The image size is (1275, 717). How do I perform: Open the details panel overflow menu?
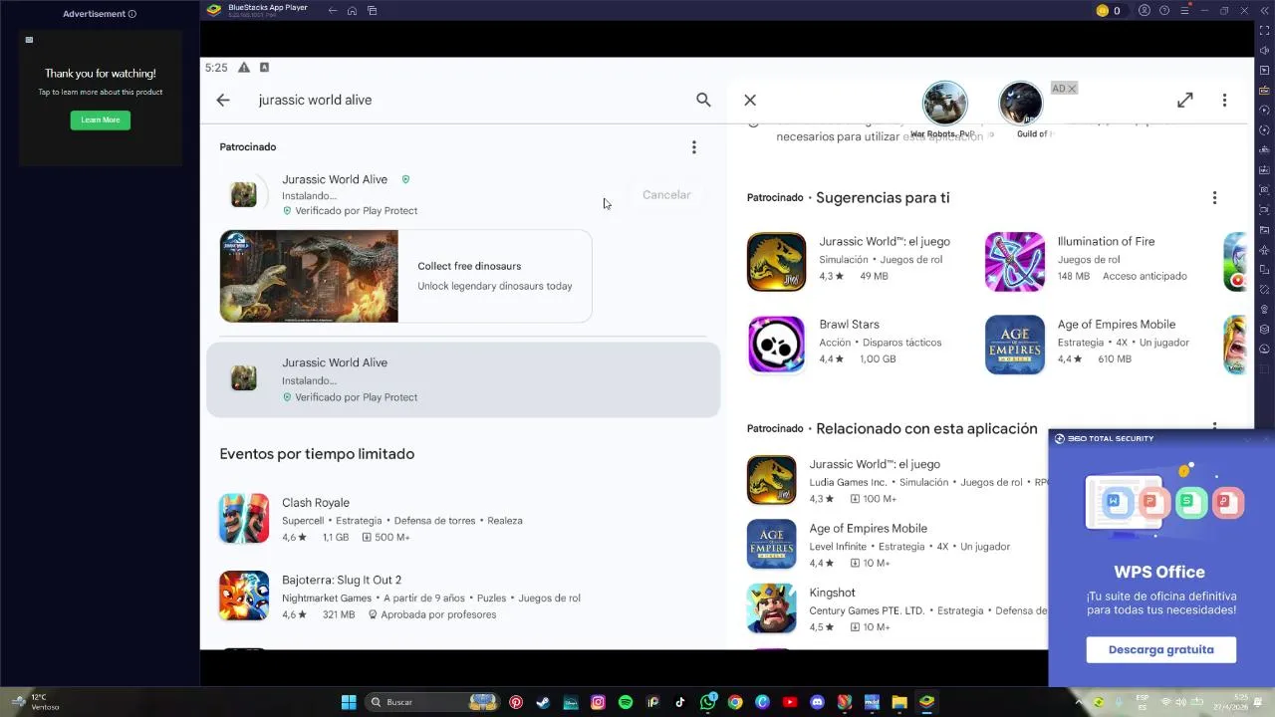coord(1224,100)
